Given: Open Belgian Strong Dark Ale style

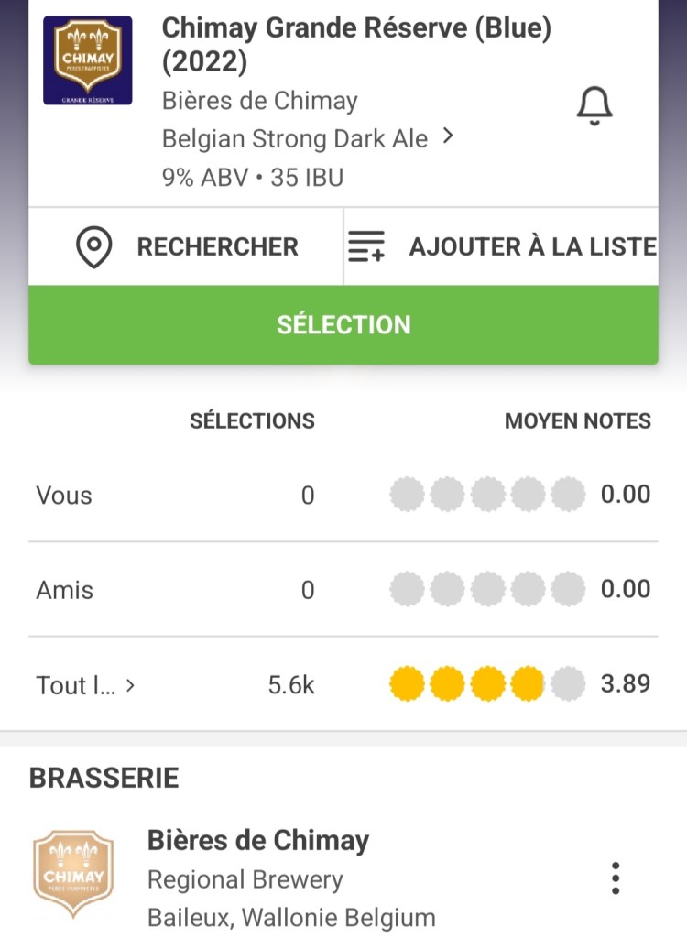Looking at the screenshot, I should pyautogui.click(x=294, y=139).
